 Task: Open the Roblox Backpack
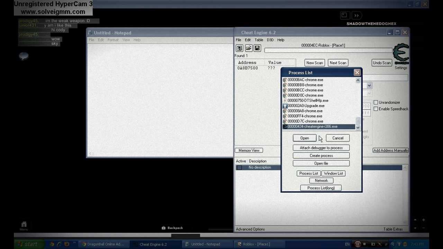(x=172, y=228)
